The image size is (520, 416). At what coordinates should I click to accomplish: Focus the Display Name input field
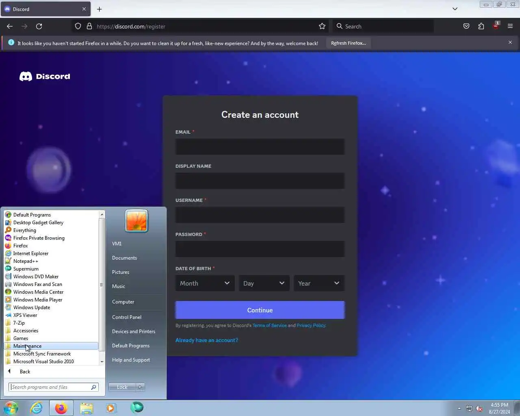click(260, 181)
